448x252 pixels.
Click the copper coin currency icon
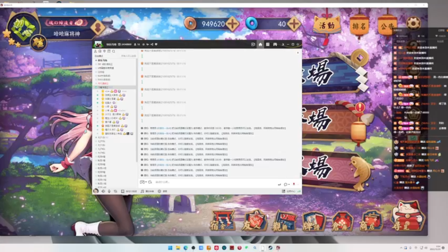[190, 24]
